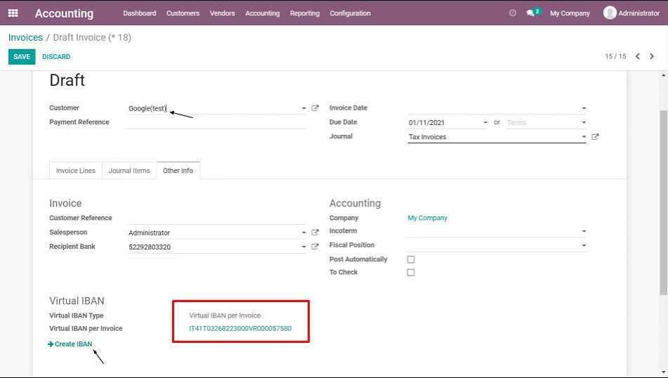Click the Payment Reference input field
Viewport: 668px width, 378px height.
[216, 122]
